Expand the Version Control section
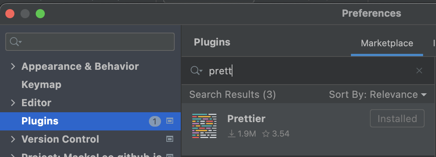 point(13,139)
